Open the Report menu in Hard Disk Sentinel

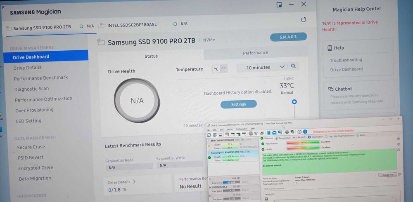click(230, 129)
